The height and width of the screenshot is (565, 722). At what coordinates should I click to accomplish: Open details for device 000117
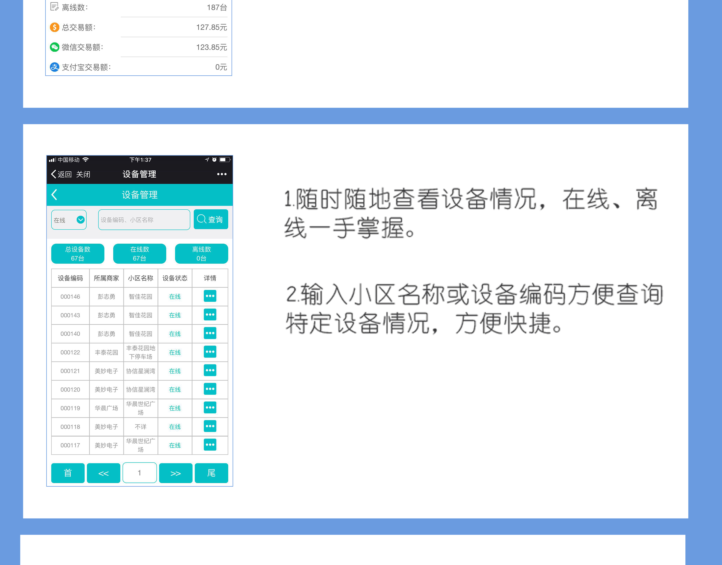[210, 445]
